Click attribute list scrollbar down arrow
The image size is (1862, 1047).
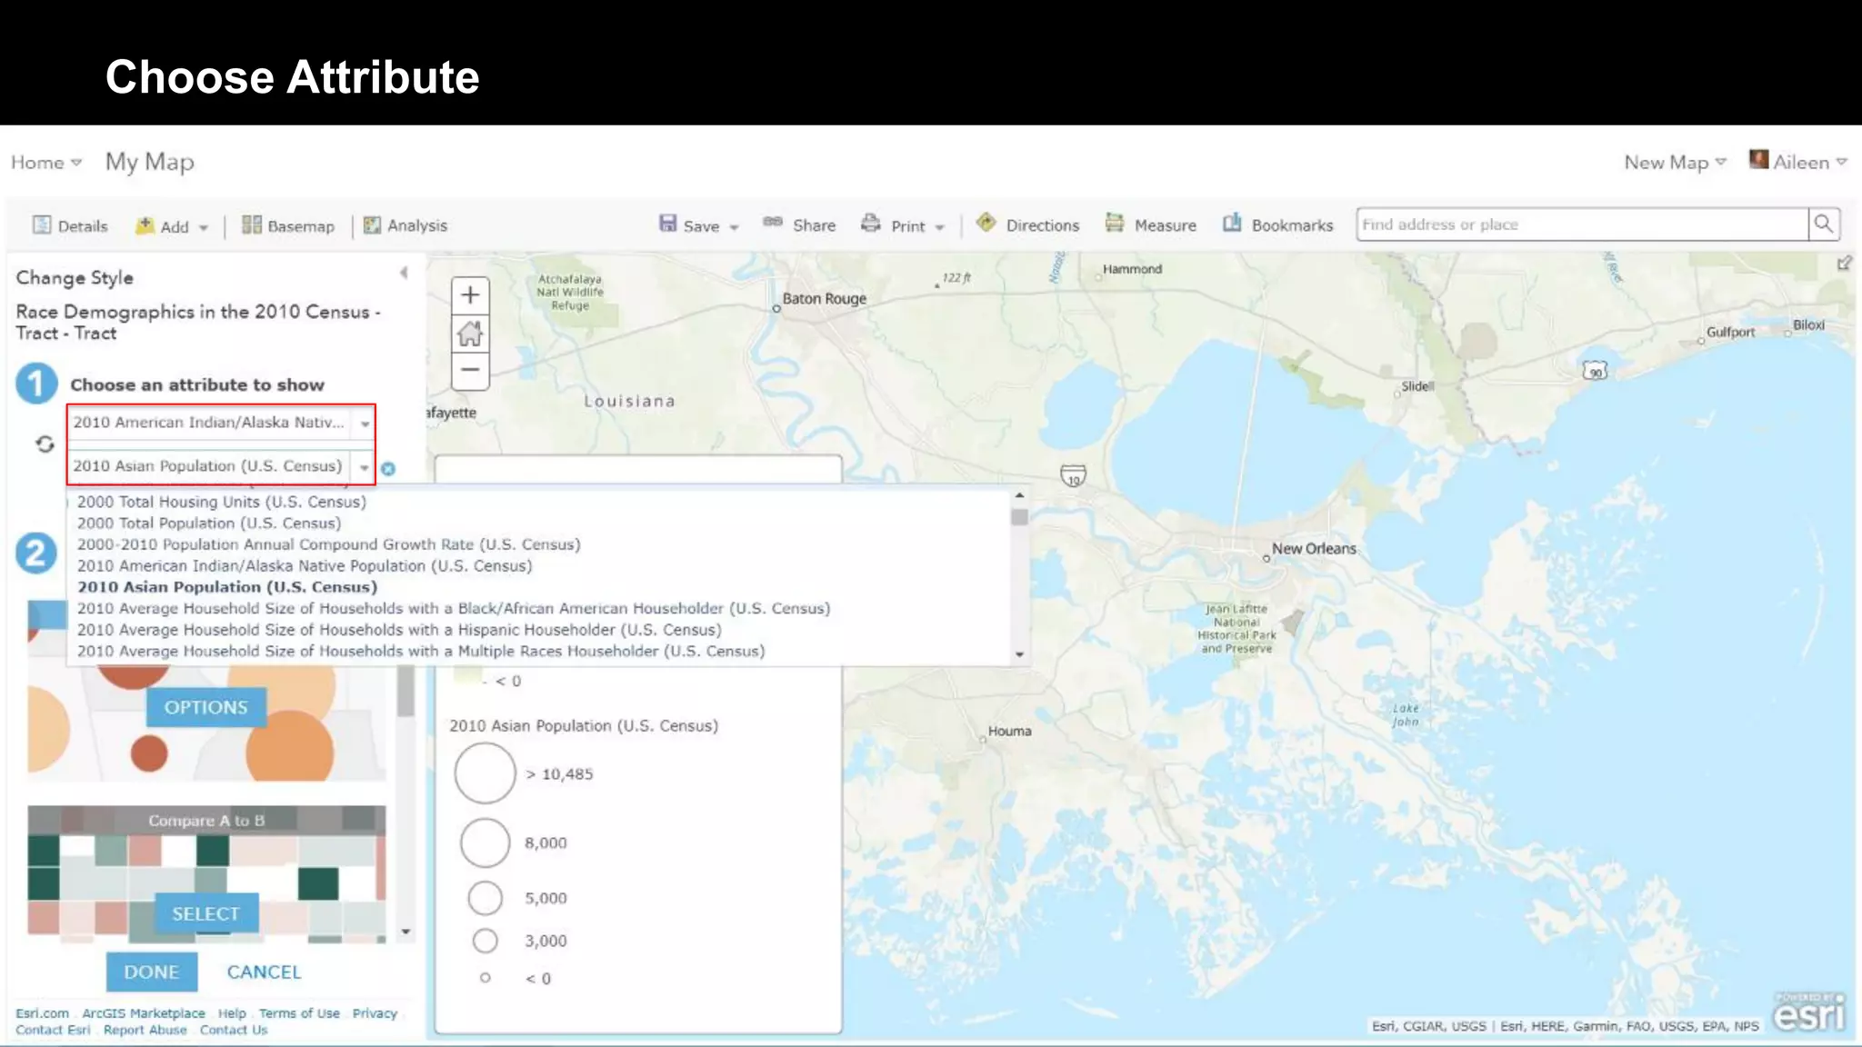[1019, 654]
